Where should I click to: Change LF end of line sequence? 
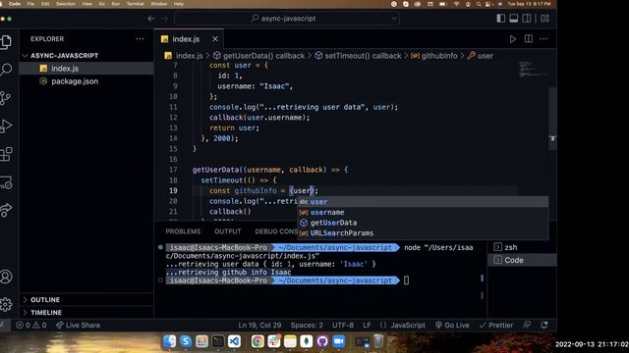tap(367, 325)
